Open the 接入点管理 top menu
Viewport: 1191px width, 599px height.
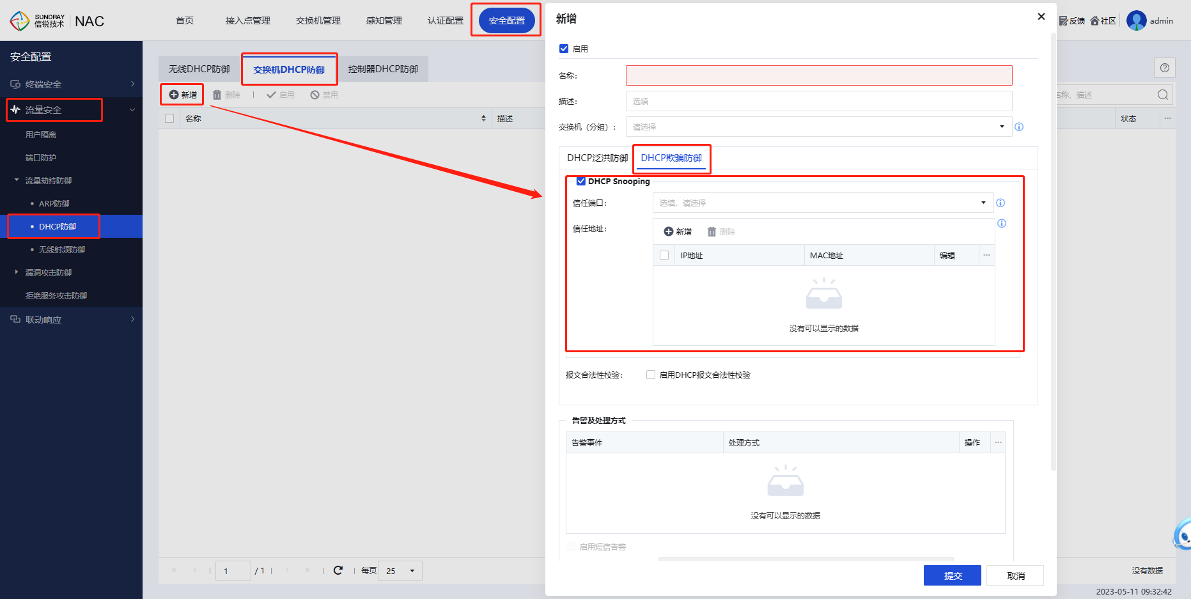coord(248,20)
